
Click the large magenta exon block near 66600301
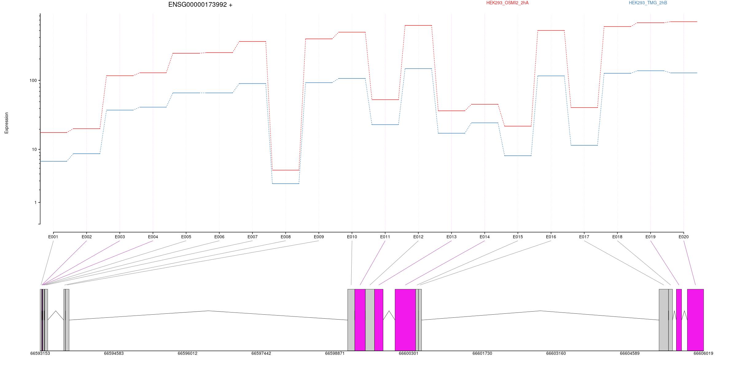pos(405,320)
